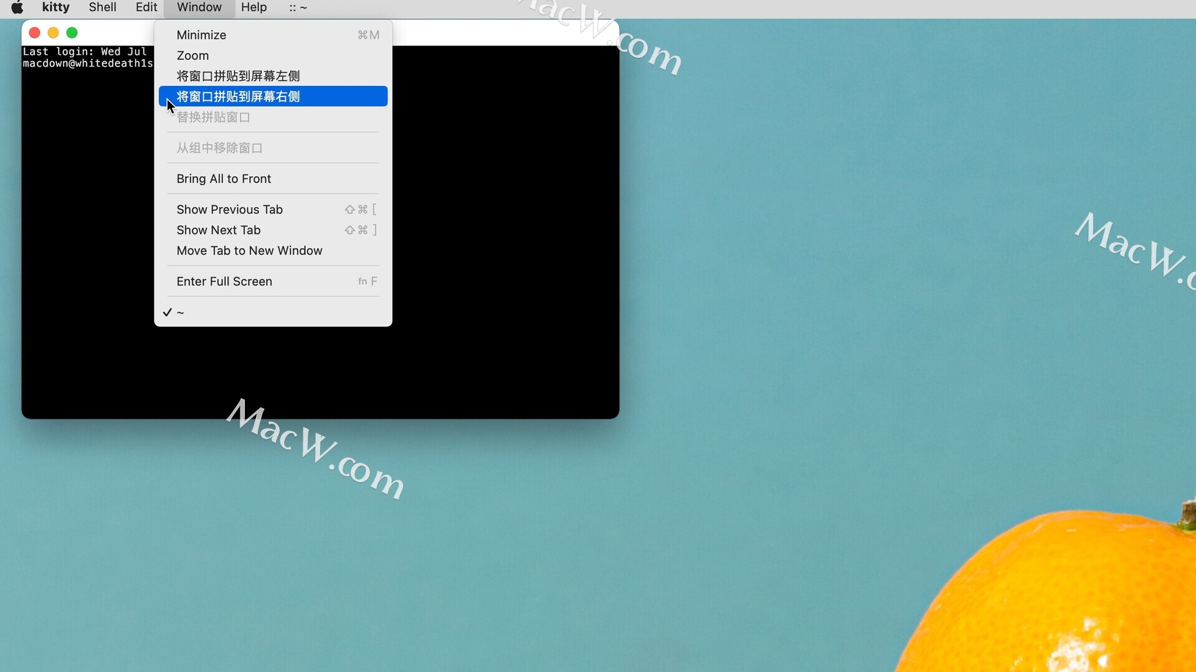
Task: Choose Bring All to Front
Action: tap(273, 179)
